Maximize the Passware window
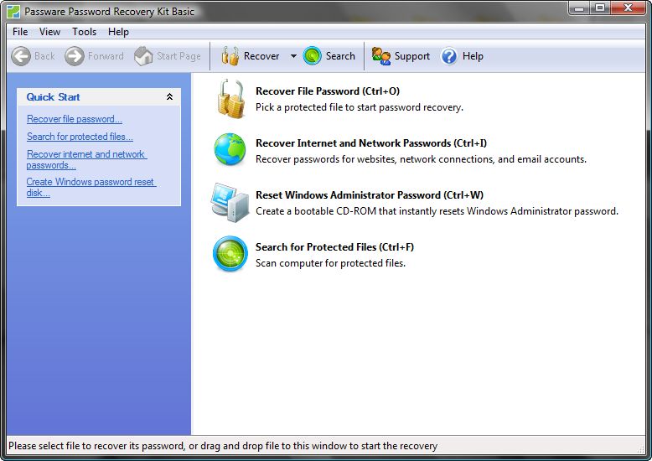Image resolution: width=652 pixels, height=461 pixels. [x=599, y=8]
